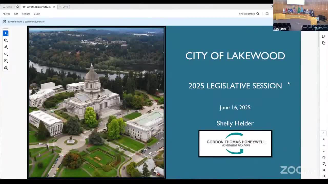The height and width of the screenshot is (184, 328).
Task: Click the 2025 LEGISLATIVE SESSION heading
Action: point(235,86)
